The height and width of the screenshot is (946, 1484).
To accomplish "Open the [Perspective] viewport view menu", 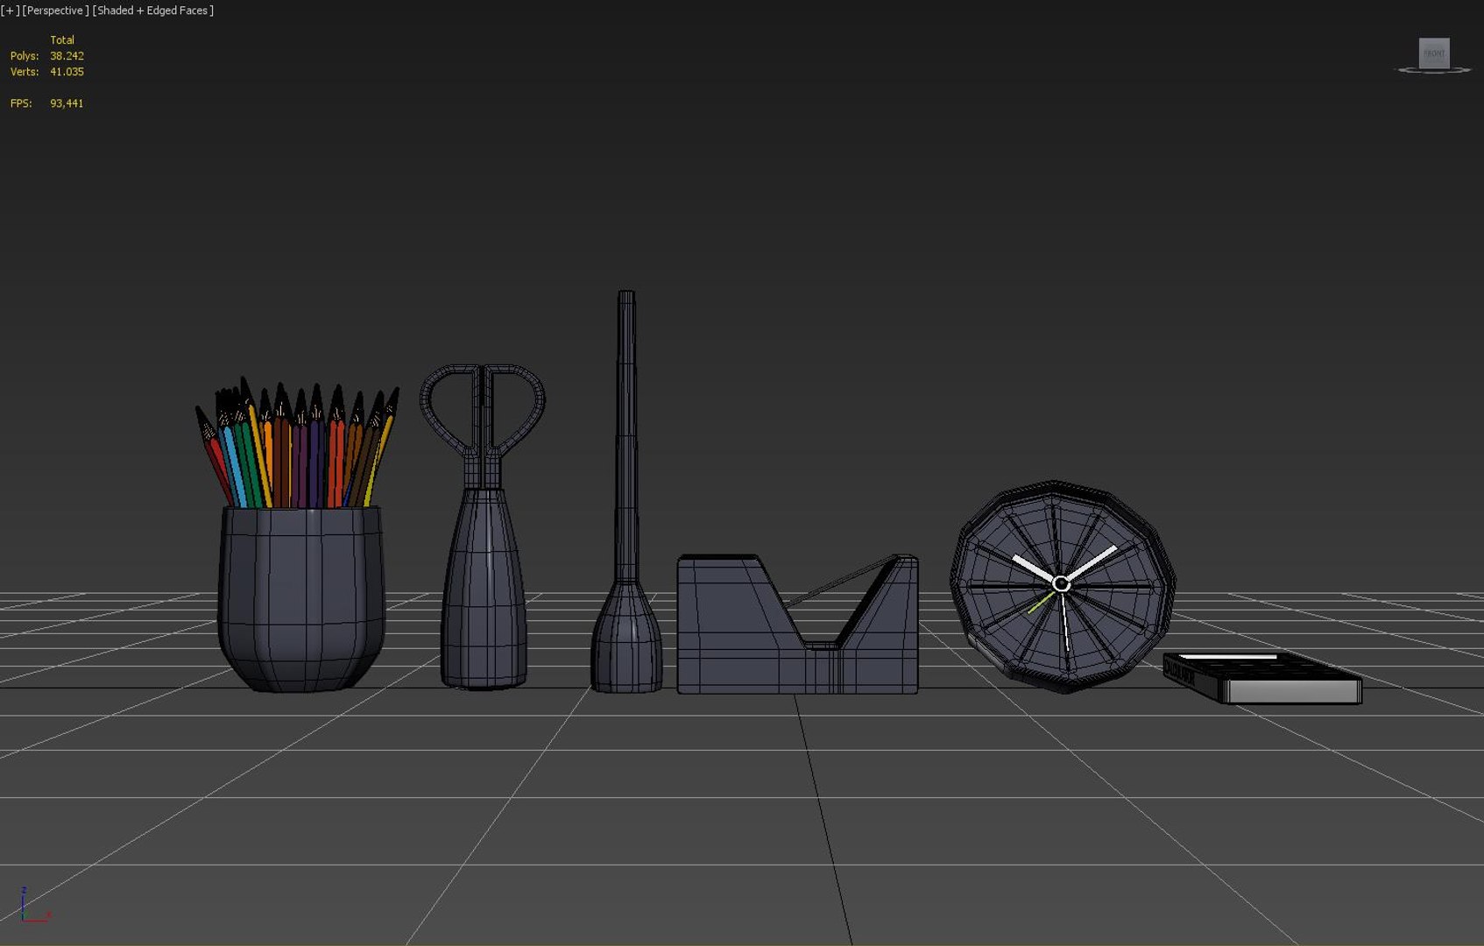I will coord(55,11).
